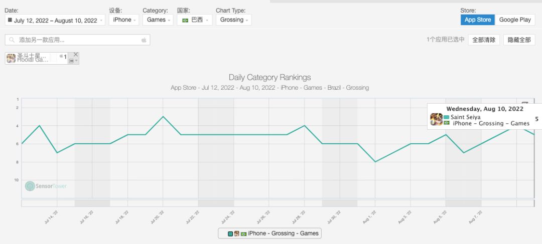Click the 全部清除 clear all button

[484, 40]
